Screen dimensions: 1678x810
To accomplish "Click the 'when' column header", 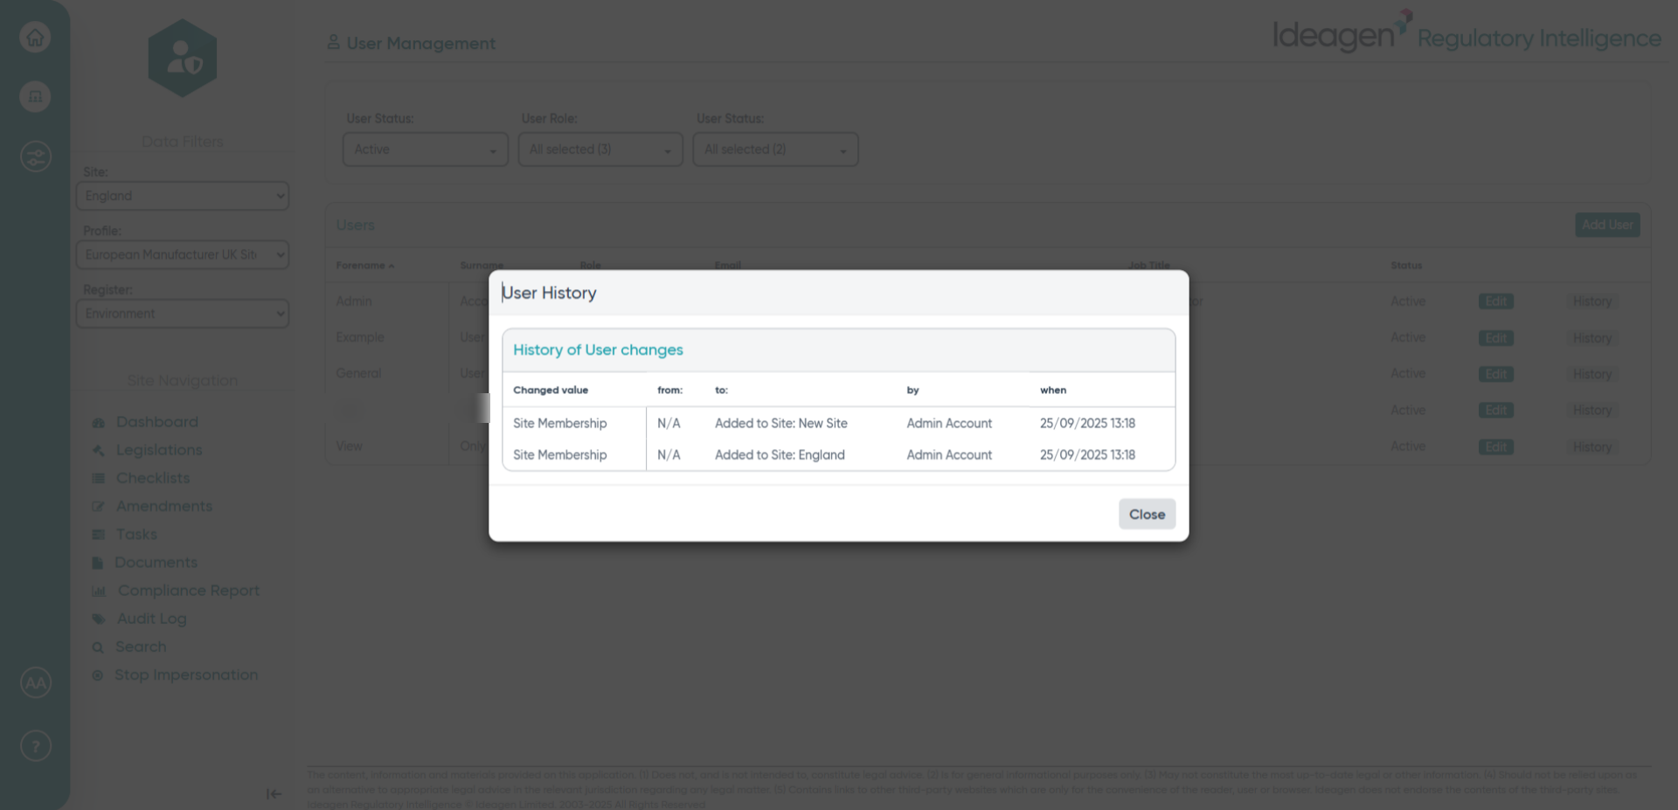I will [1053, 390].
